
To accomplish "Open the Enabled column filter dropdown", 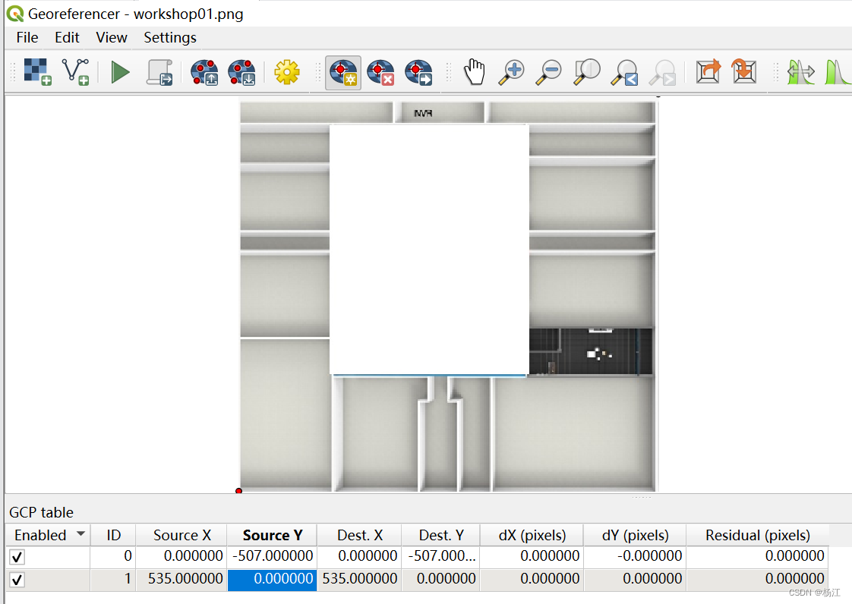I will pos(82,534).
